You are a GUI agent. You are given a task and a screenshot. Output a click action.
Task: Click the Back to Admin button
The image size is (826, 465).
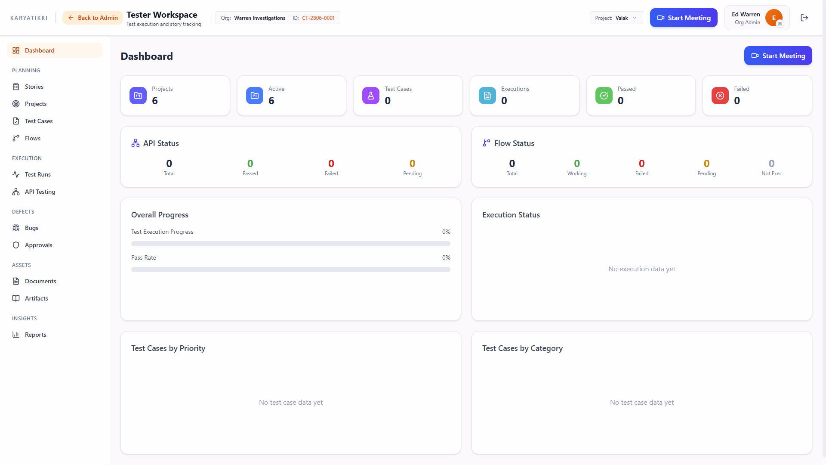(x=92, y=18)
